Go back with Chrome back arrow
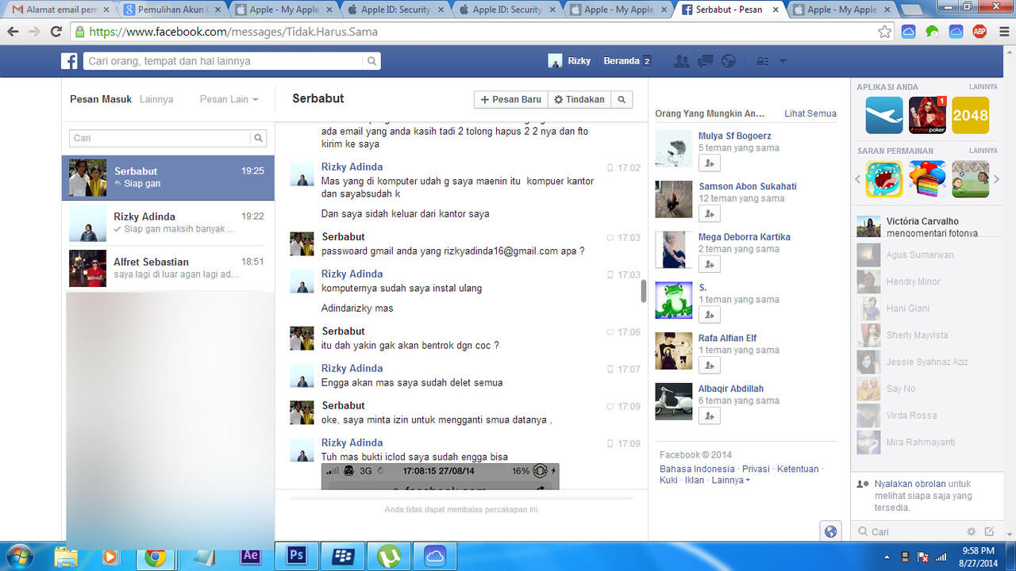The height and width of the screenshot is (571, 1016). 13,32
